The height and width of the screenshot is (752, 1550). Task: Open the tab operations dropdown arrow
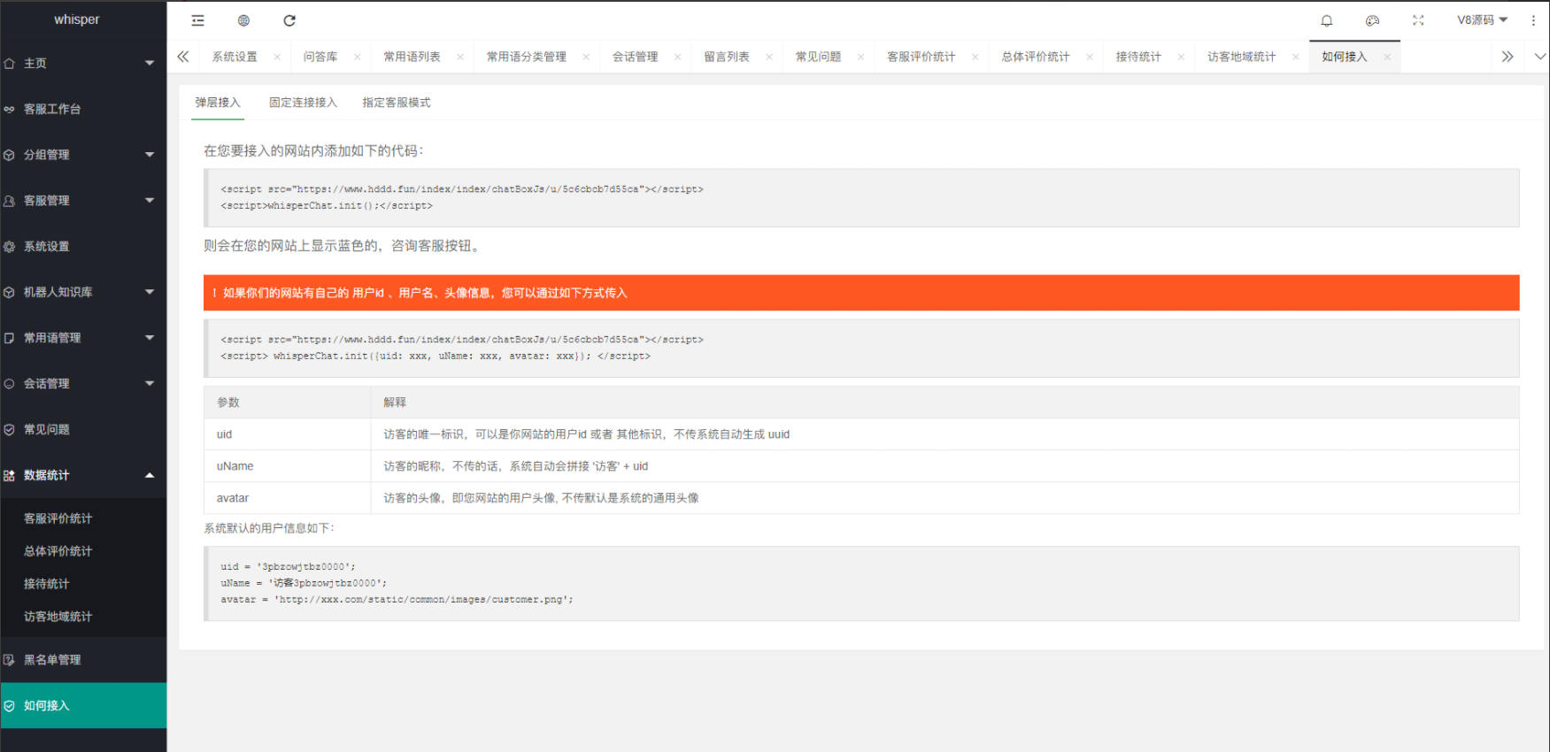pyautogui.click(x=1539, y=57)
